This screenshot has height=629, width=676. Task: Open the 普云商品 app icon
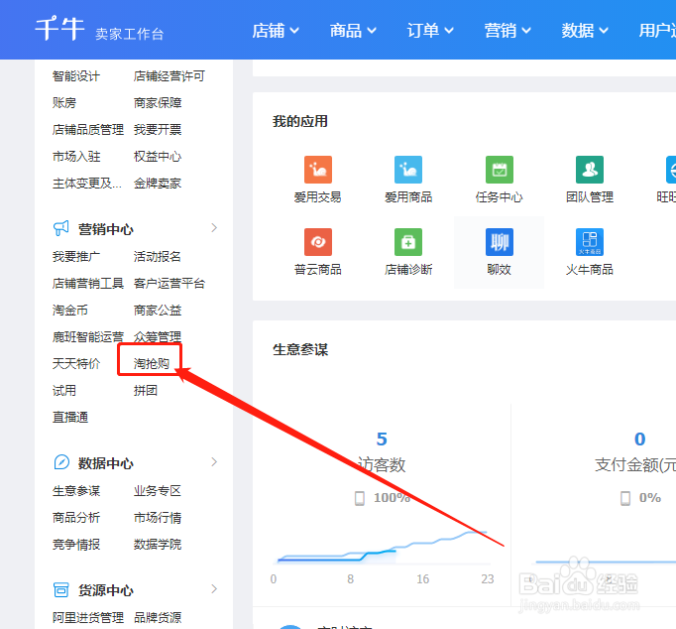[318, 242]
